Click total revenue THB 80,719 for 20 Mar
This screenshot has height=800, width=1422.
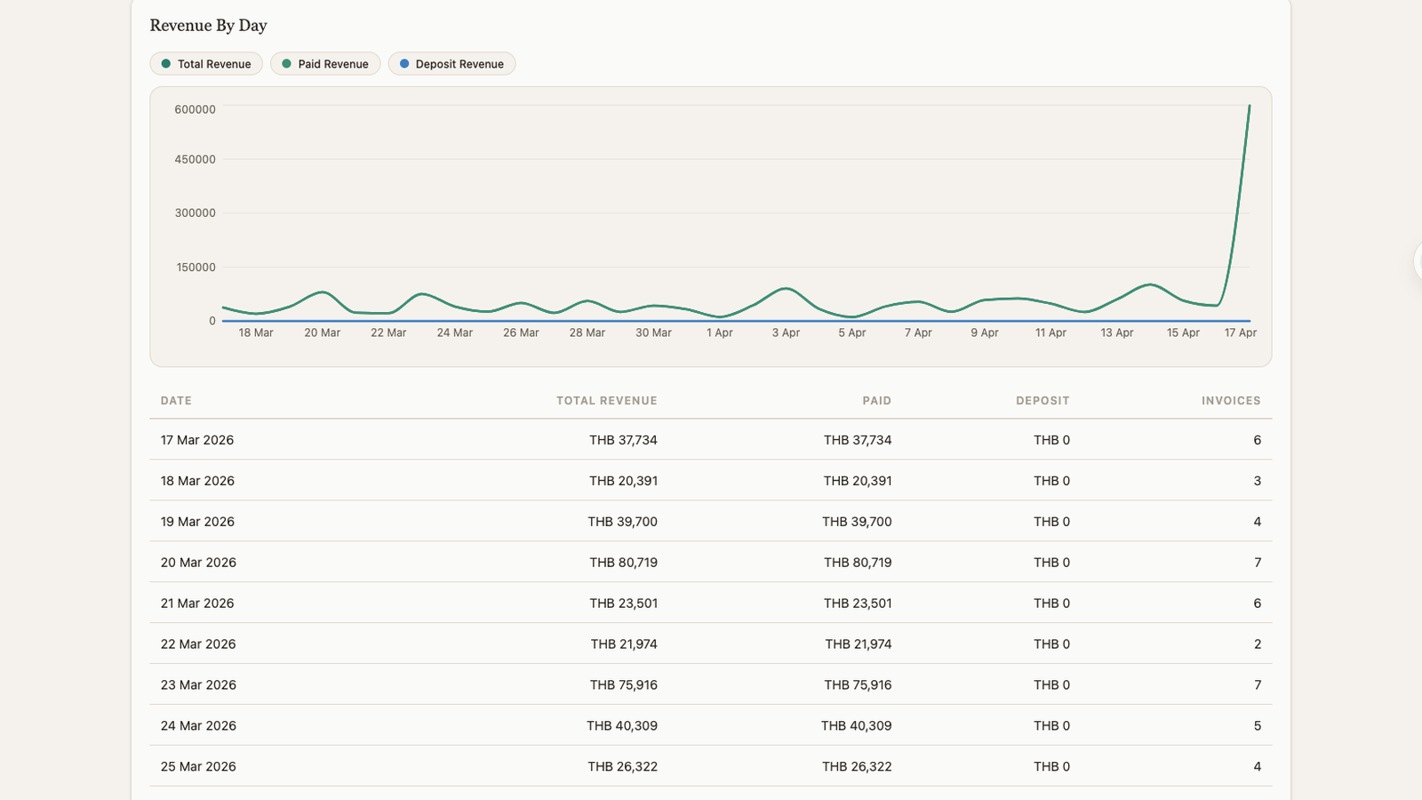click(623, 563)
